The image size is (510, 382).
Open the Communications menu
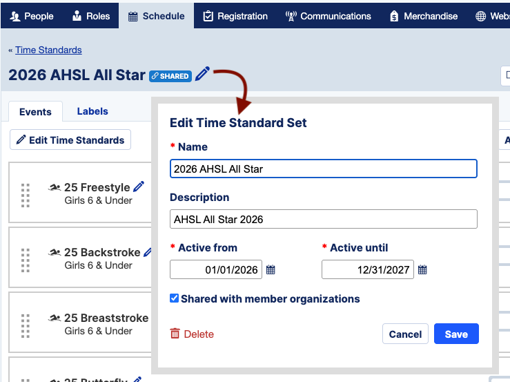click(x=328, y=16)
